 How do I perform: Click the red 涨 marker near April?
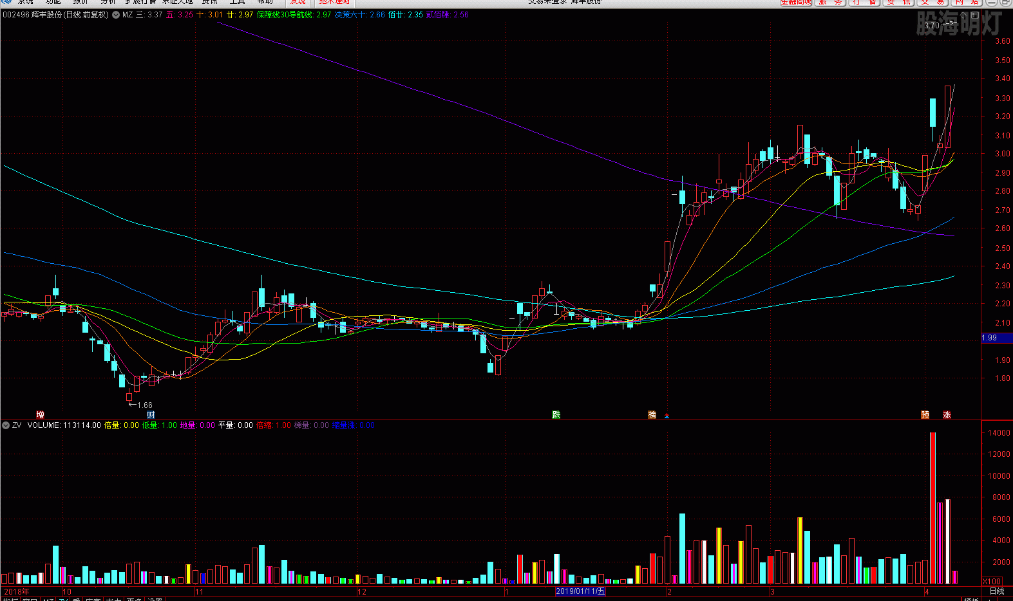(x=947, y=415)
